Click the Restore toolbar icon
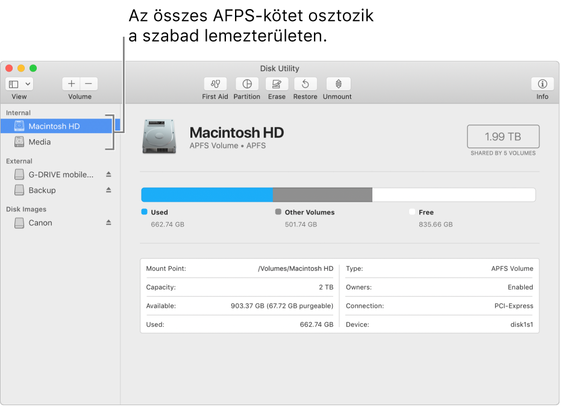The width and height of the screenshot is (561, 407). pyautogui.click(x=305, y=84)
